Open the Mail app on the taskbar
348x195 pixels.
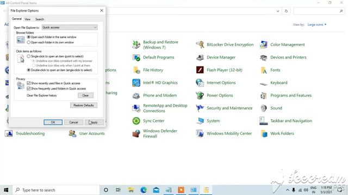(x=156, y=190)
